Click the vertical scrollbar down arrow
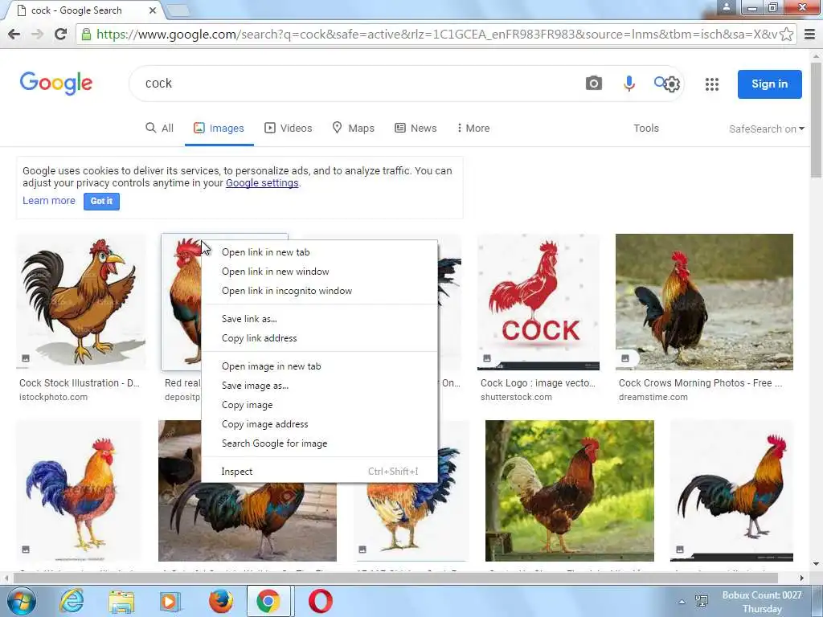Screen dimensions: 823x617 pyautogui.click(x=817, y=565)
